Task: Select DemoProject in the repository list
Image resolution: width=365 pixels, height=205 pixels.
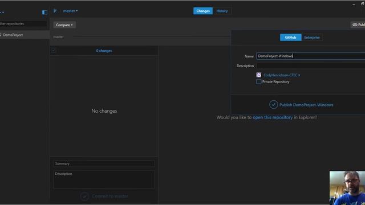Action: 25,35
